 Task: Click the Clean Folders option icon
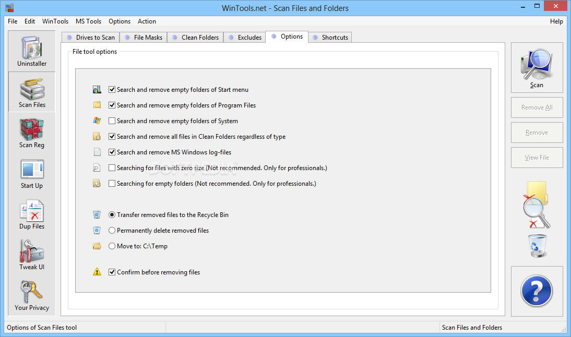[x=97, y=137]
